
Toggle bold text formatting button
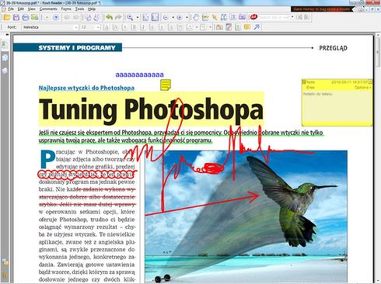click(x=134, y=27)
